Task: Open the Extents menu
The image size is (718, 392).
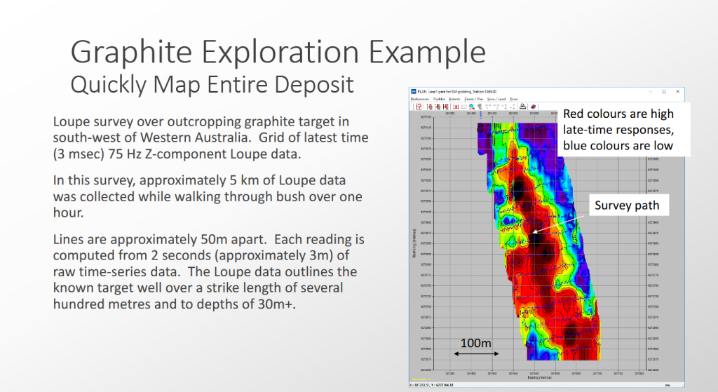Action: [454, 99]
